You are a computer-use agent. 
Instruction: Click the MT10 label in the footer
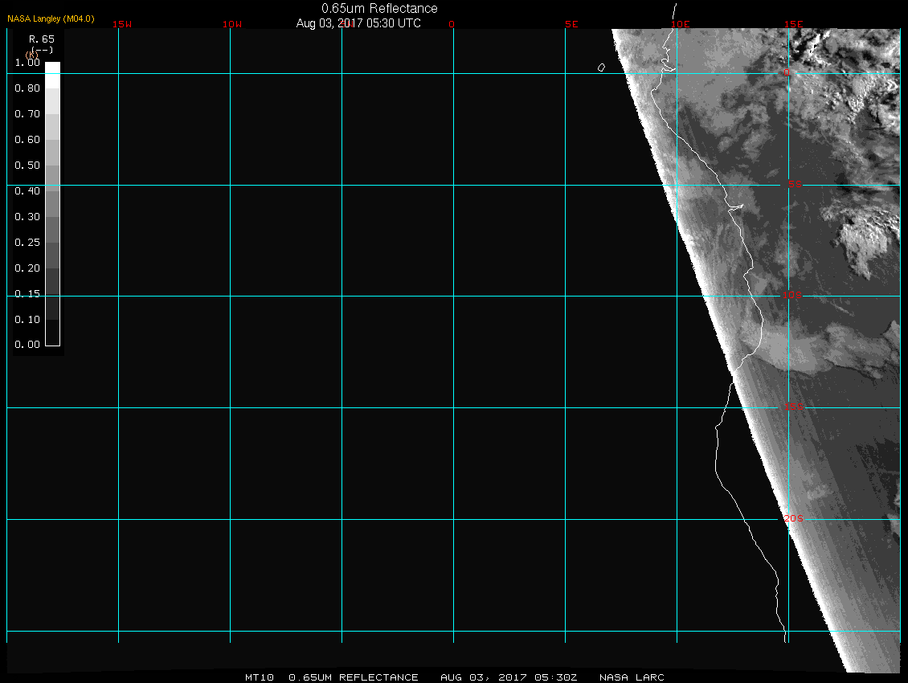coord(260,677)
